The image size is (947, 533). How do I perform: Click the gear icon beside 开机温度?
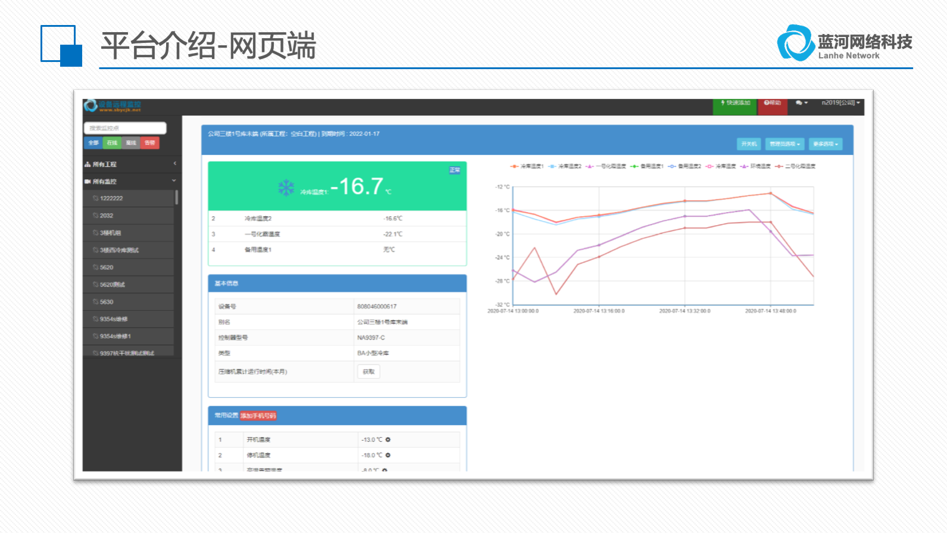[388, 440]
